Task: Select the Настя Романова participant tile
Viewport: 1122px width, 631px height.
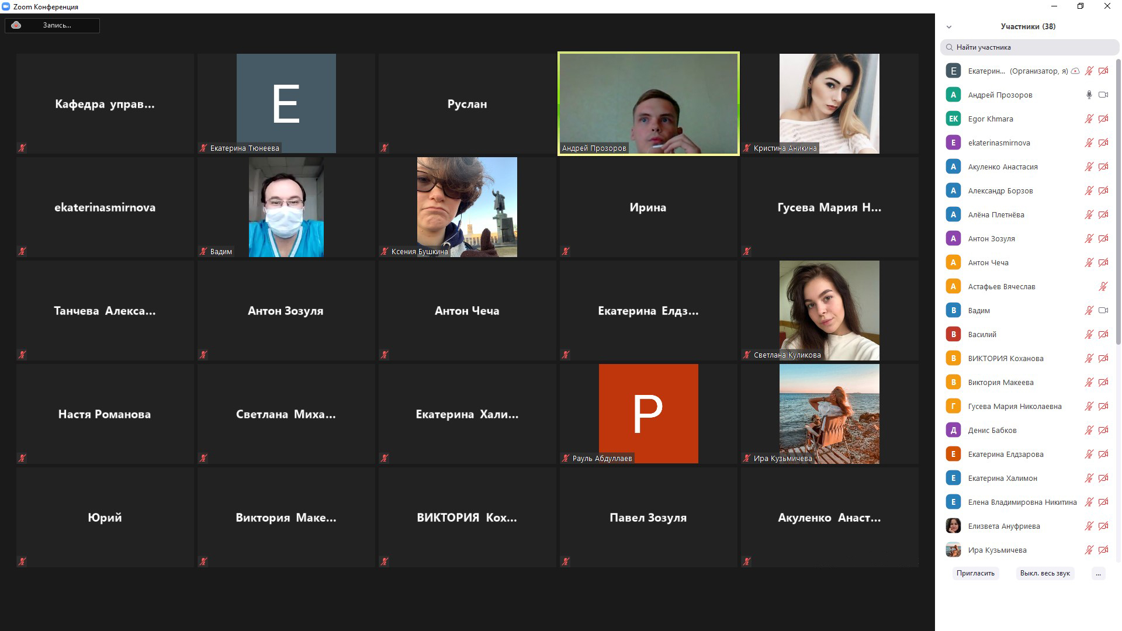Action: click(105, 414)
